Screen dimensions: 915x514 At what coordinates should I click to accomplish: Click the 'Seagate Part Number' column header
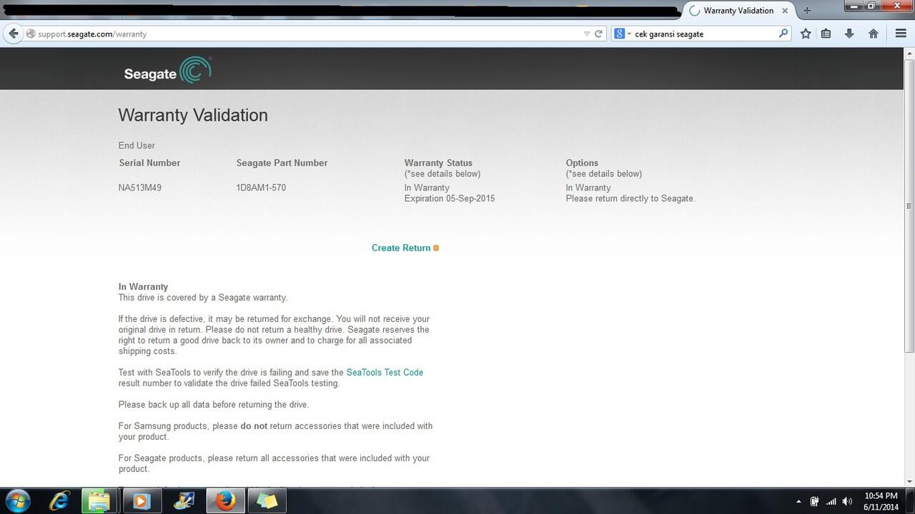click(282, 163)
